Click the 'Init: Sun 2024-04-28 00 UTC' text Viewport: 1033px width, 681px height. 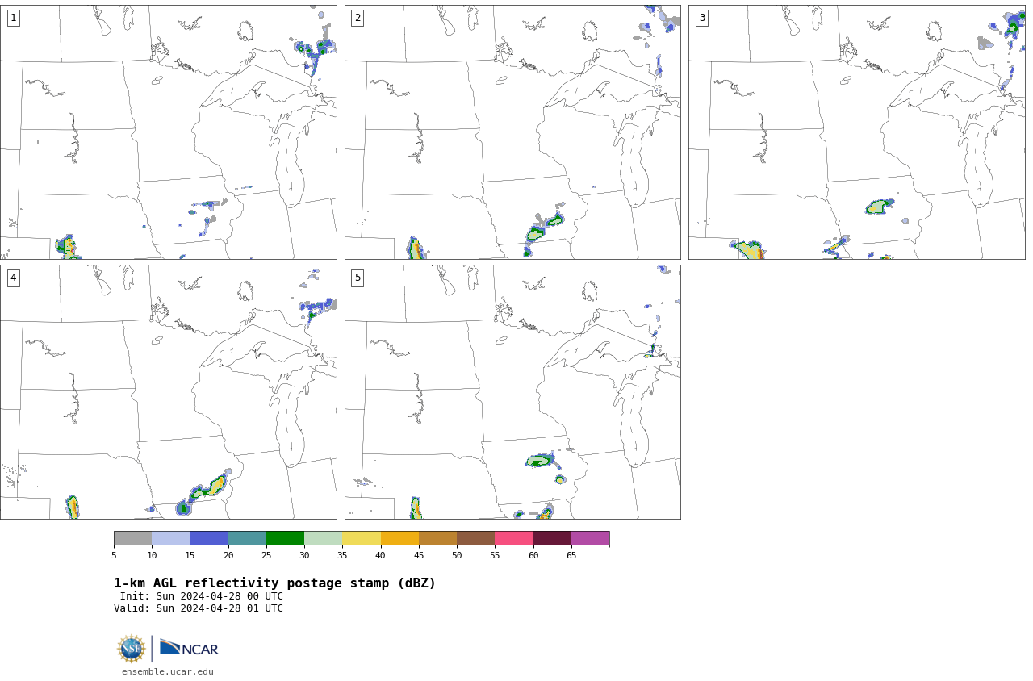click(202, 596)
